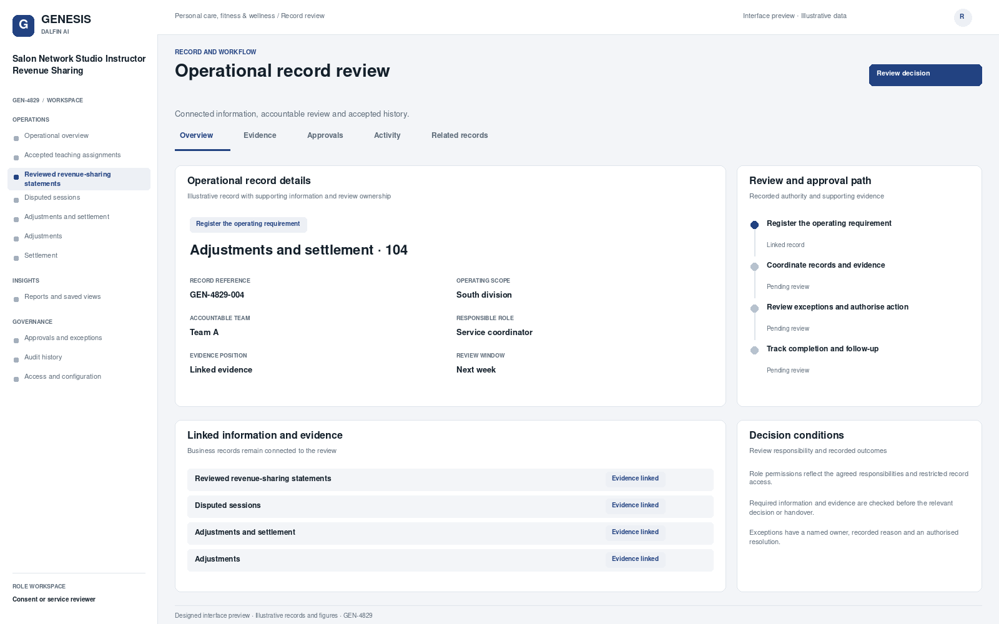Click the Record review breadcrumb
The height and width of the screenshot is (624, 999).
point(303,16)
